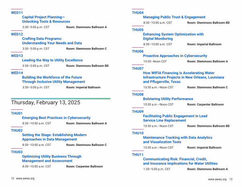
Task: Open Building the Workforce of the Future session
Action: 53,79
